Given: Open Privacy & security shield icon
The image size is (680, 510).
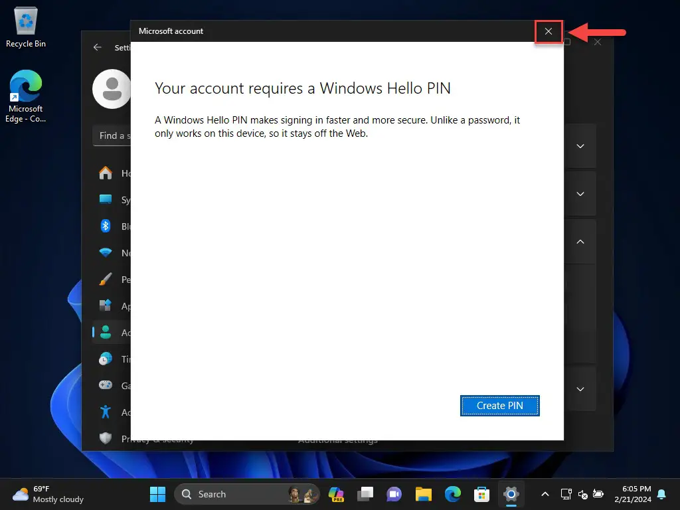Looking at the screenshot, I should click(x=106, y=438).
